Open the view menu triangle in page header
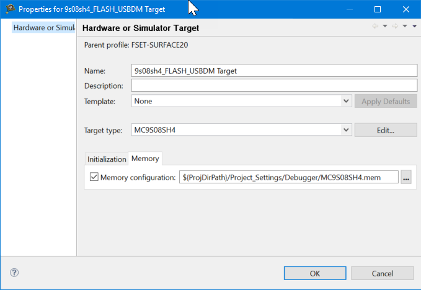 414,27
